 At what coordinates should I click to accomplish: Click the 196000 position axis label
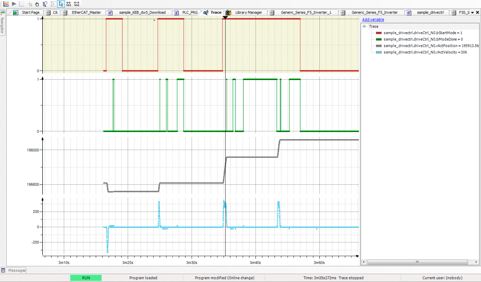(32, 150)
